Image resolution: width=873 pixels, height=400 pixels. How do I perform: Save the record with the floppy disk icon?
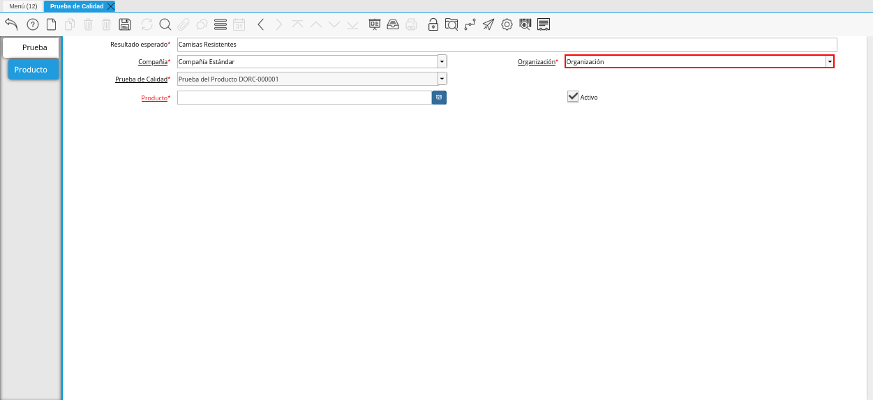[x=125, y=24]
